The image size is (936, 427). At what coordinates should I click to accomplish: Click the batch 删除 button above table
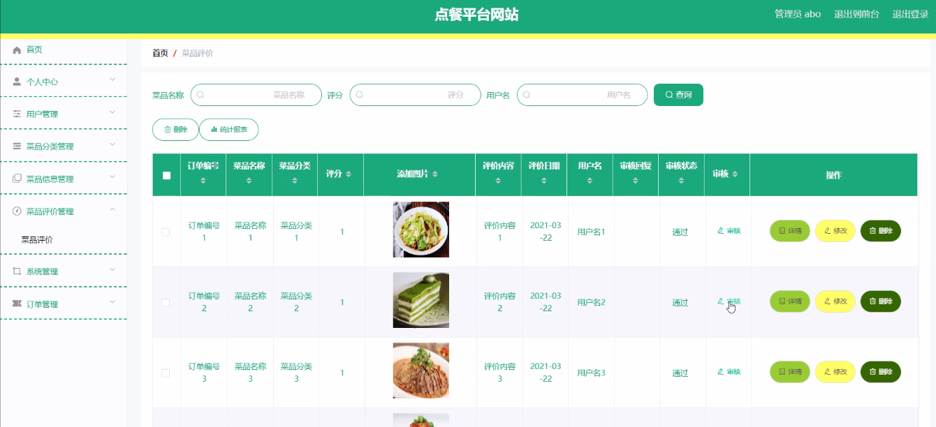[175, 129]
